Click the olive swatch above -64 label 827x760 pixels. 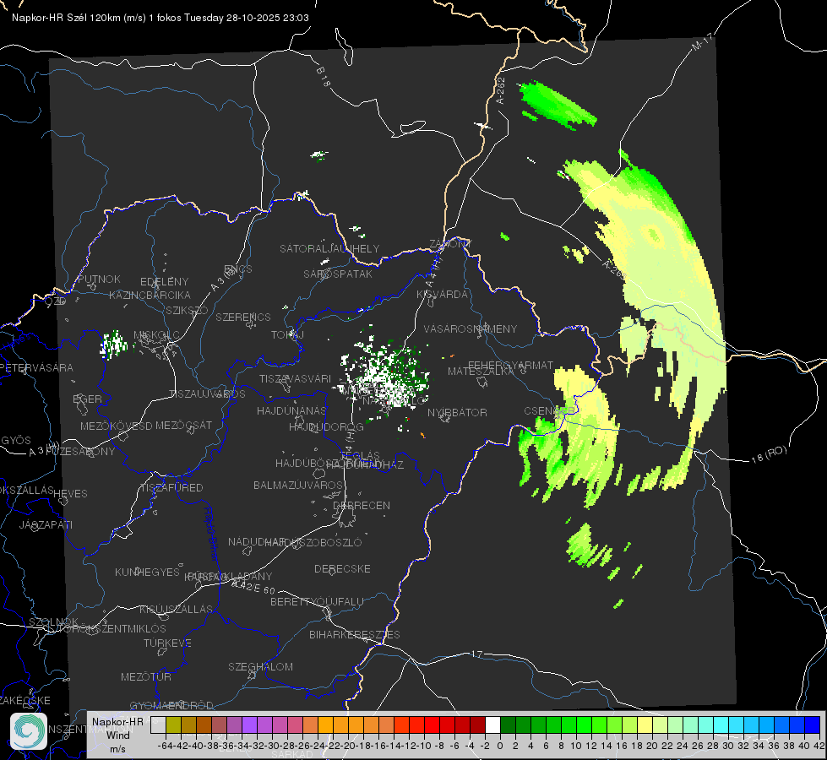click(173, 725)
